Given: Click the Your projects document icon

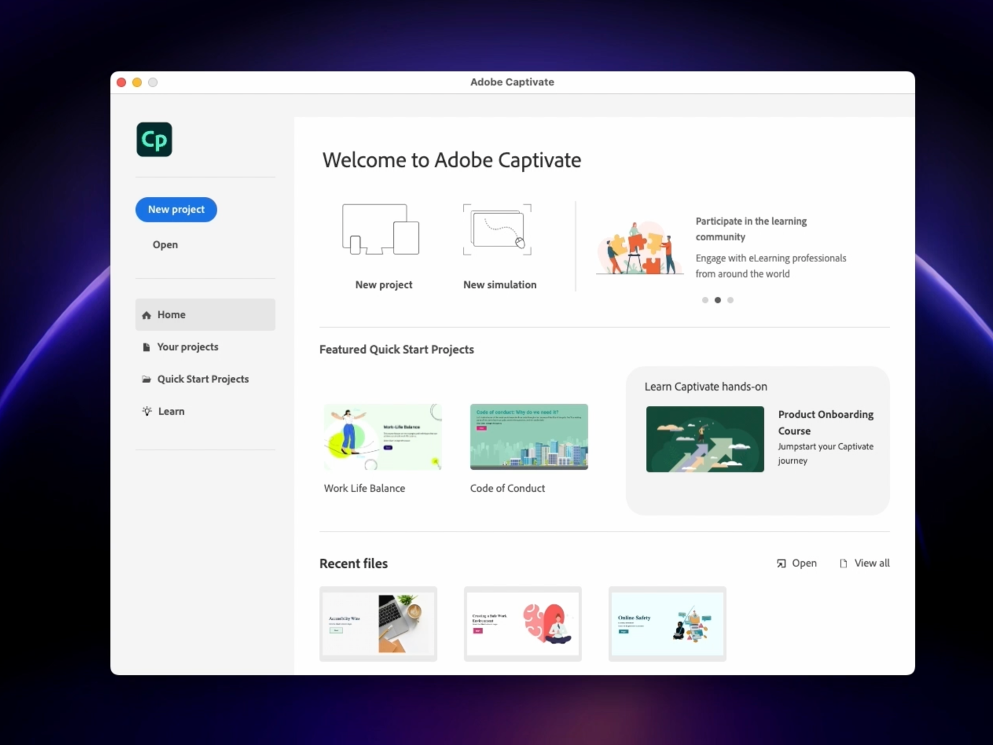Looking at the screenshot, I should point(146,347).
